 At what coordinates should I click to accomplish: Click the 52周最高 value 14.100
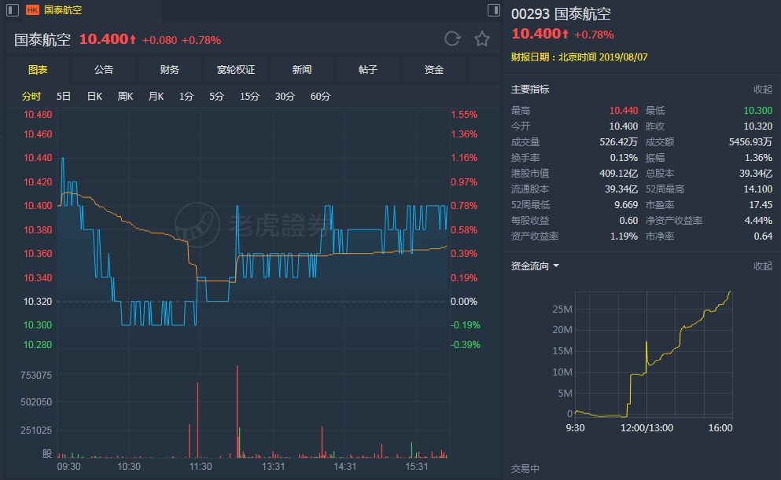coord(758,189)
